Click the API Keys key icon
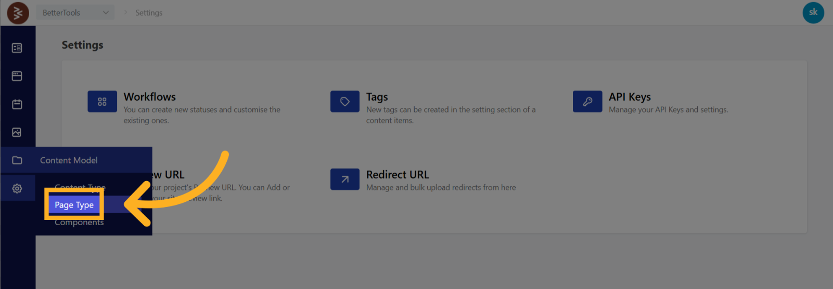833x289 pixels. (x=587, y=102)
